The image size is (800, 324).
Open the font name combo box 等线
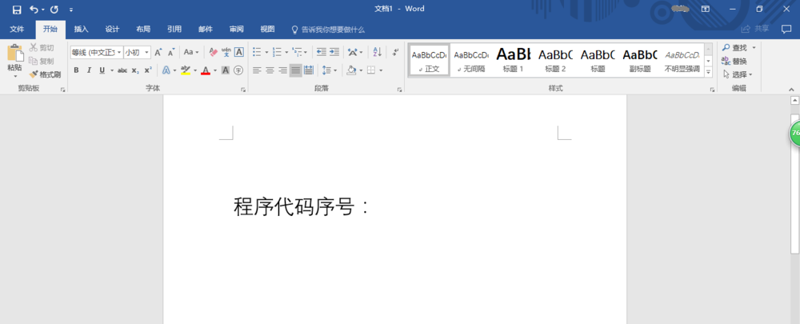[97, 52]
